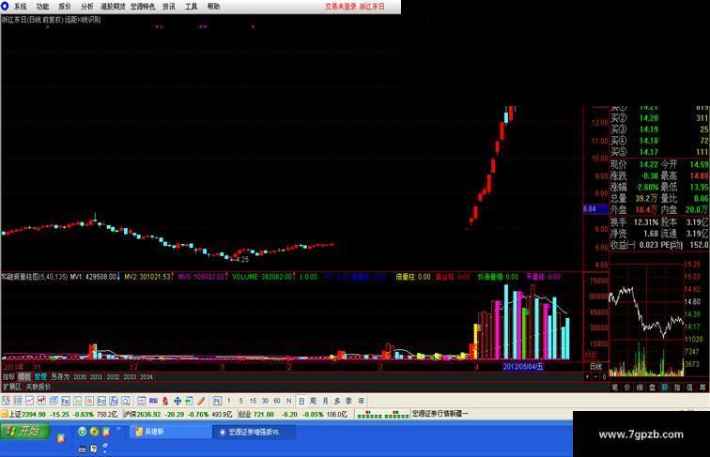This screenshot has width=710, height=457.
Task: Click the 关联报价 tab
Action: (x=39, y=387)
